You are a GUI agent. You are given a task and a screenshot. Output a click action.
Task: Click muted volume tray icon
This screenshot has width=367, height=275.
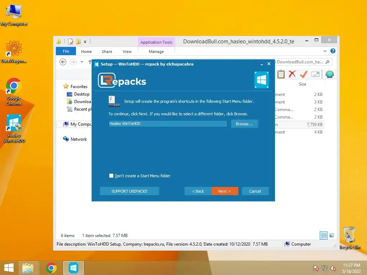333,268
